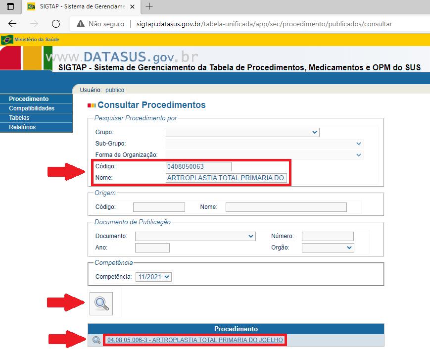Click the Procedimento Código field 0408050063
This screenshot has height=352, width=430.
coord(198,166)
